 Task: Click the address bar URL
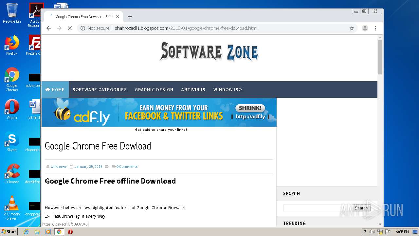[x=186, y=28]
